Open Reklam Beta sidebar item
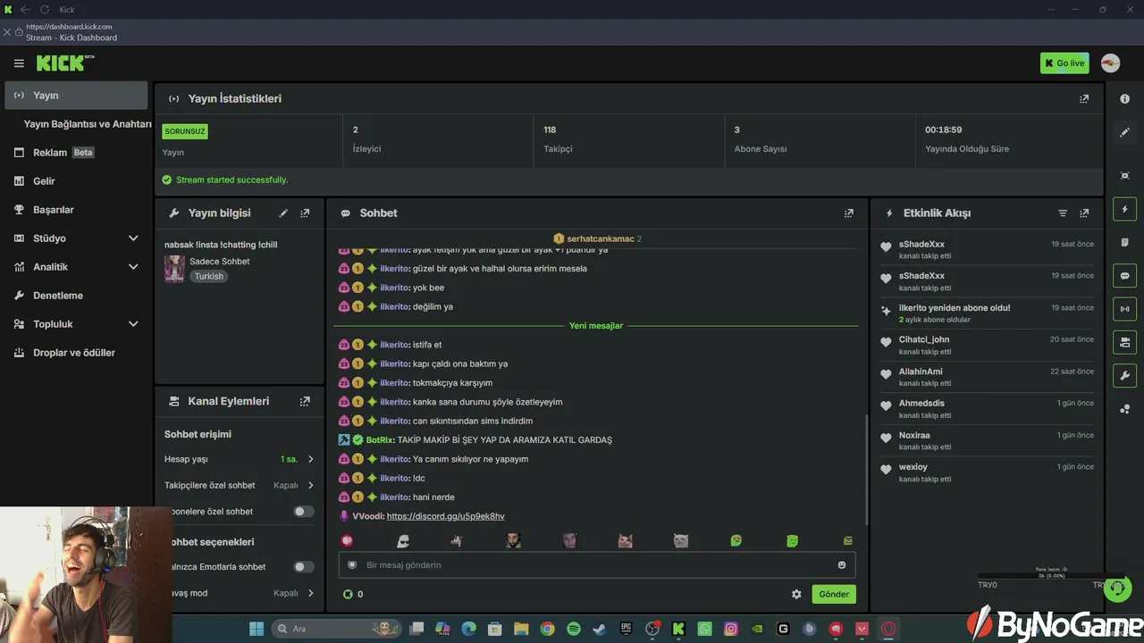The height and width of the screenshot is (643, 1144). click(x=76, y=153)
